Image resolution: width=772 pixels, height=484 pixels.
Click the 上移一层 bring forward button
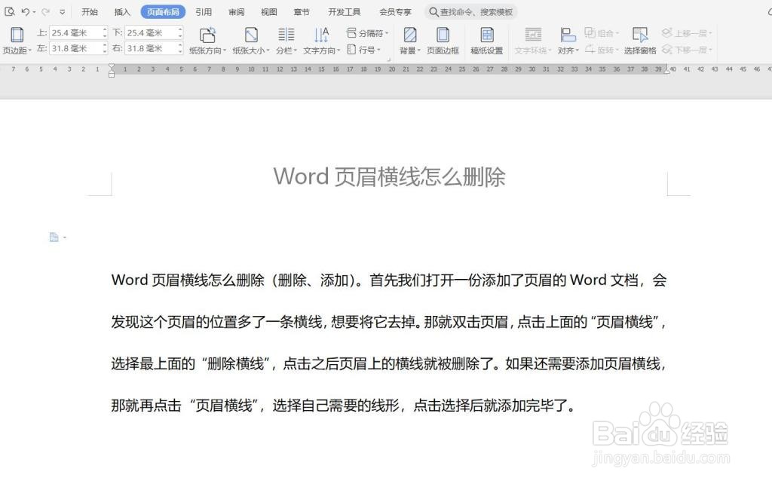click(687, 33)
